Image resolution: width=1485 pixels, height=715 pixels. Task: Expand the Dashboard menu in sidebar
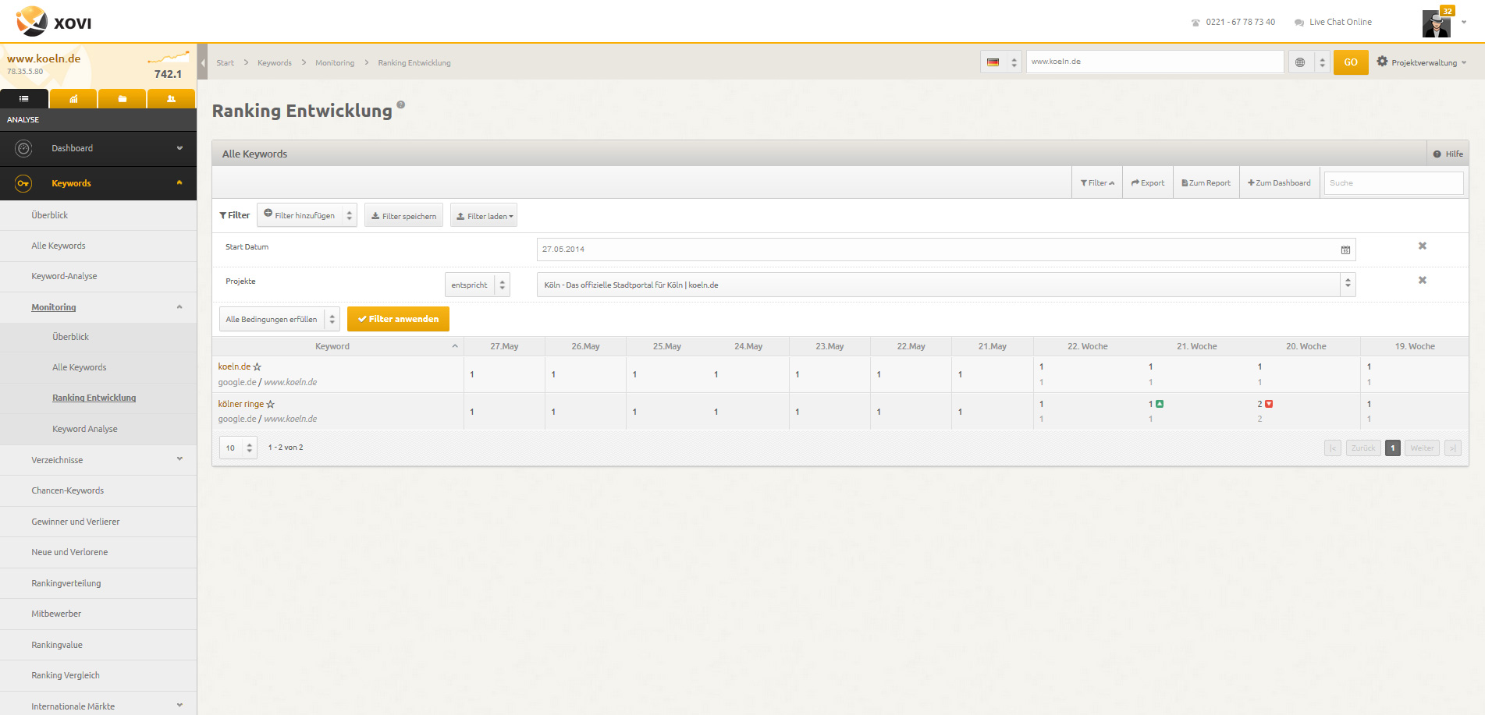pyautogui.click(x=98, y=148)
